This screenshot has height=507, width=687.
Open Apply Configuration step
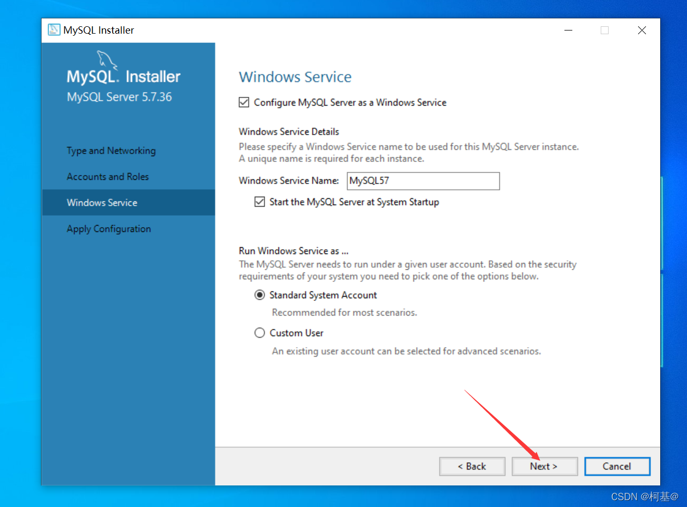pyautogui.click(x=109, y=229)
